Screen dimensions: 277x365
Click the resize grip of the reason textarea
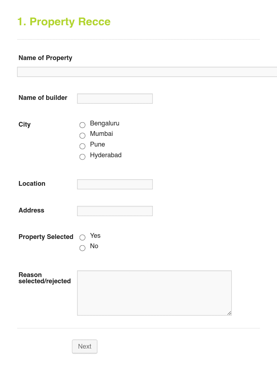(x=229, y=313)
